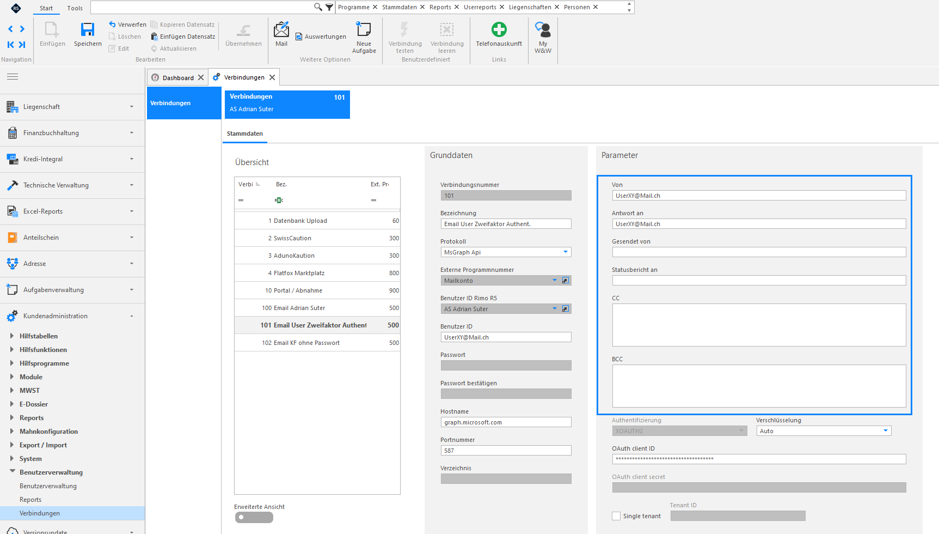This screenshot has width=939, height=534.
Task: Open Benutzer ID Rimo R5 detail icon
Action: 566,309
